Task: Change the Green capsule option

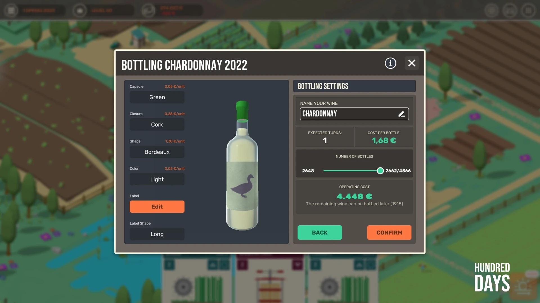Action: click(157, 97)
